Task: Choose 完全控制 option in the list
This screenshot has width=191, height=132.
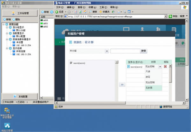Action: [153, 82]
